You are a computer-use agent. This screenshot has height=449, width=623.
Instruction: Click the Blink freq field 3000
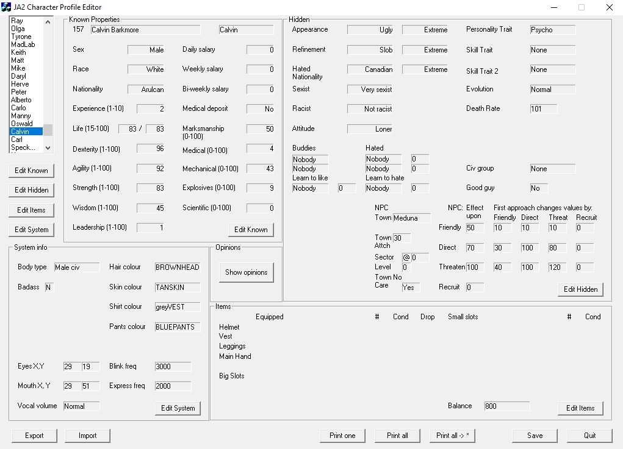click(x=173, y=367)
